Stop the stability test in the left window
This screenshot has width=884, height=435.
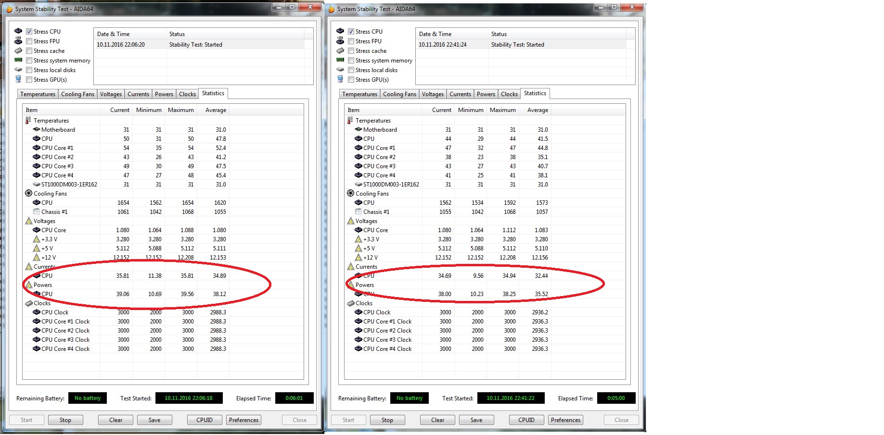click(65, 420)
